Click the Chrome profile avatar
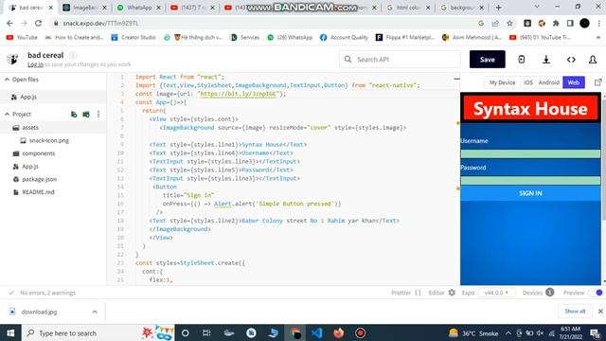Screen dimensions: 606x341 [585, 23]
